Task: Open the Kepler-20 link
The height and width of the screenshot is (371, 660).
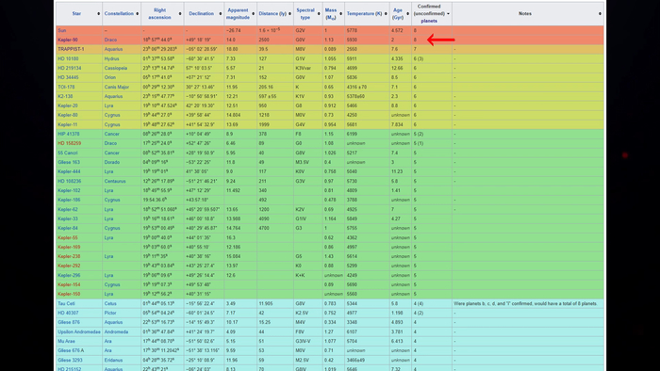Action: click(x=68, y=105)
